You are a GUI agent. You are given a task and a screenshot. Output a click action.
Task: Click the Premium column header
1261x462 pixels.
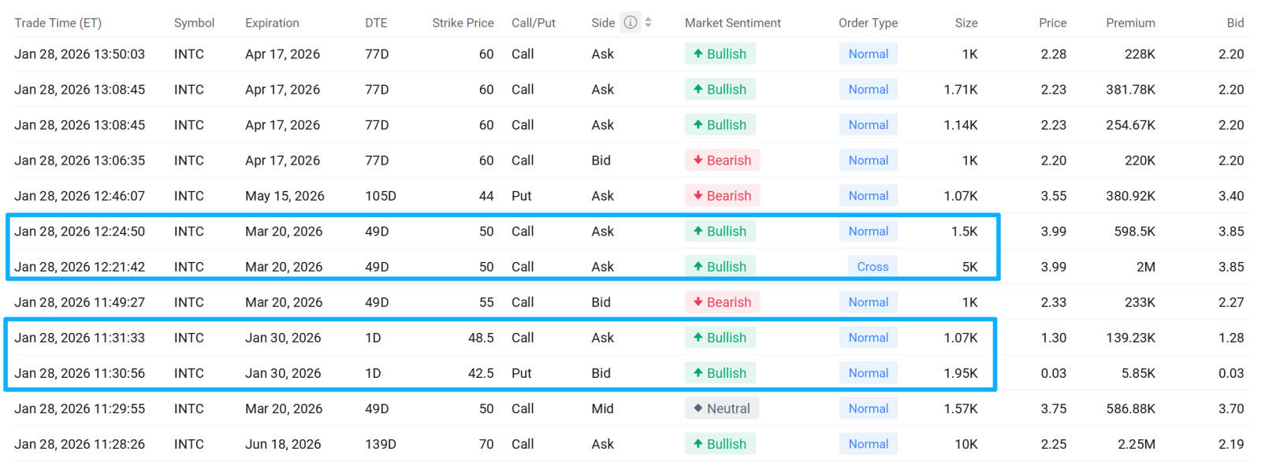coord(1130,23)
